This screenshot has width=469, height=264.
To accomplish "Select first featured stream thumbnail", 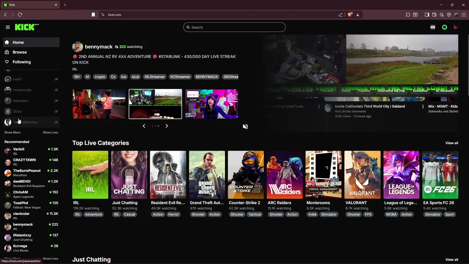I will pos(99,104).
